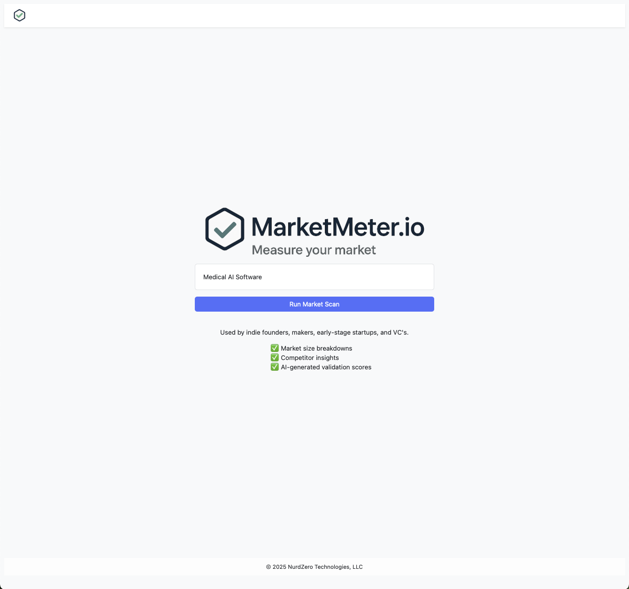
Task: Click the large MarketMeter.io hexagon logo
Action: point(225,229)
